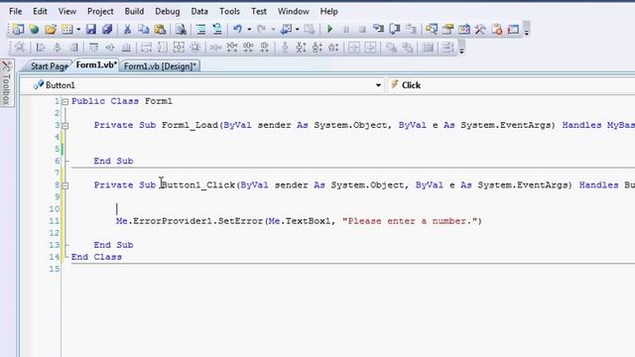This screenshot has height=357, width=635.
Task: Start debugging with the green play icon
Action: pyautogui.click(x=329, y=29)
